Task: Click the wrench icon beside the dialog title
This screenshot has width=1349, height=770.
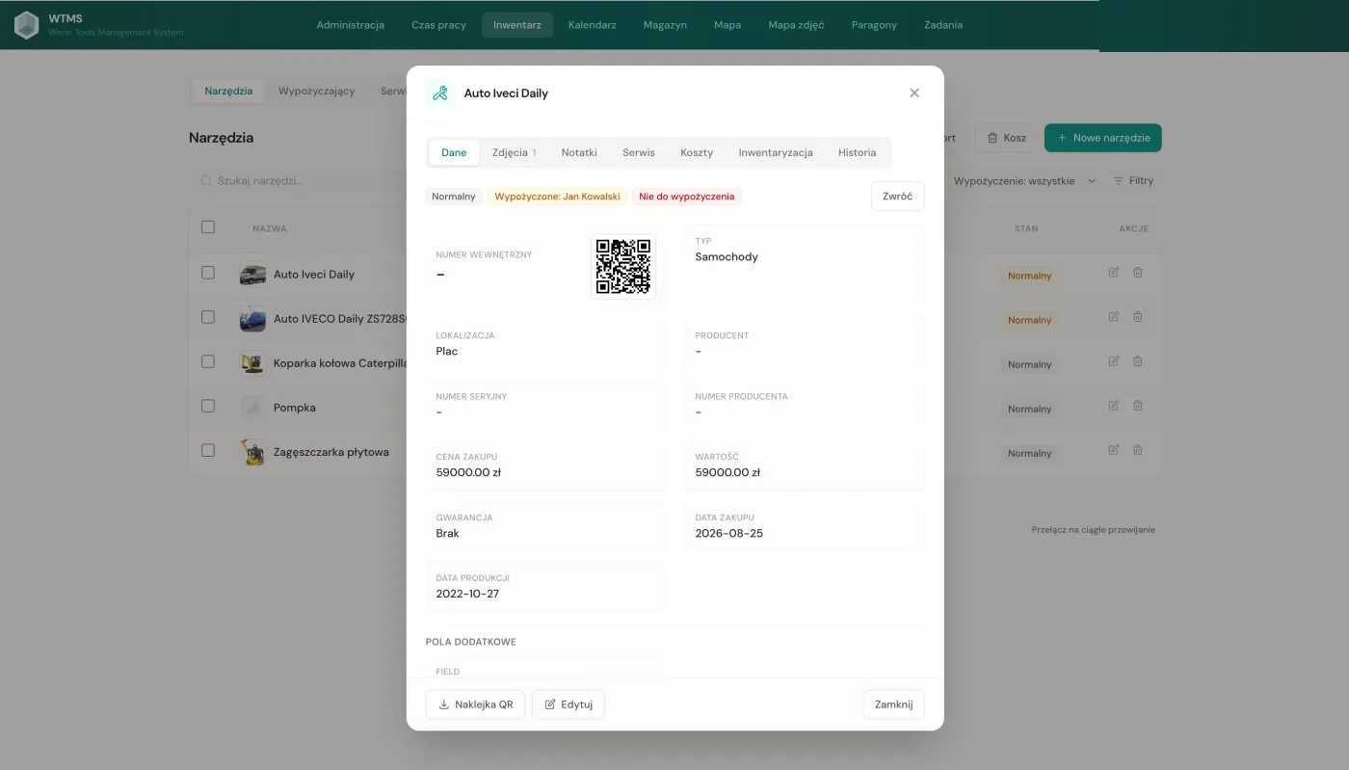Action: tap(440, 93)
